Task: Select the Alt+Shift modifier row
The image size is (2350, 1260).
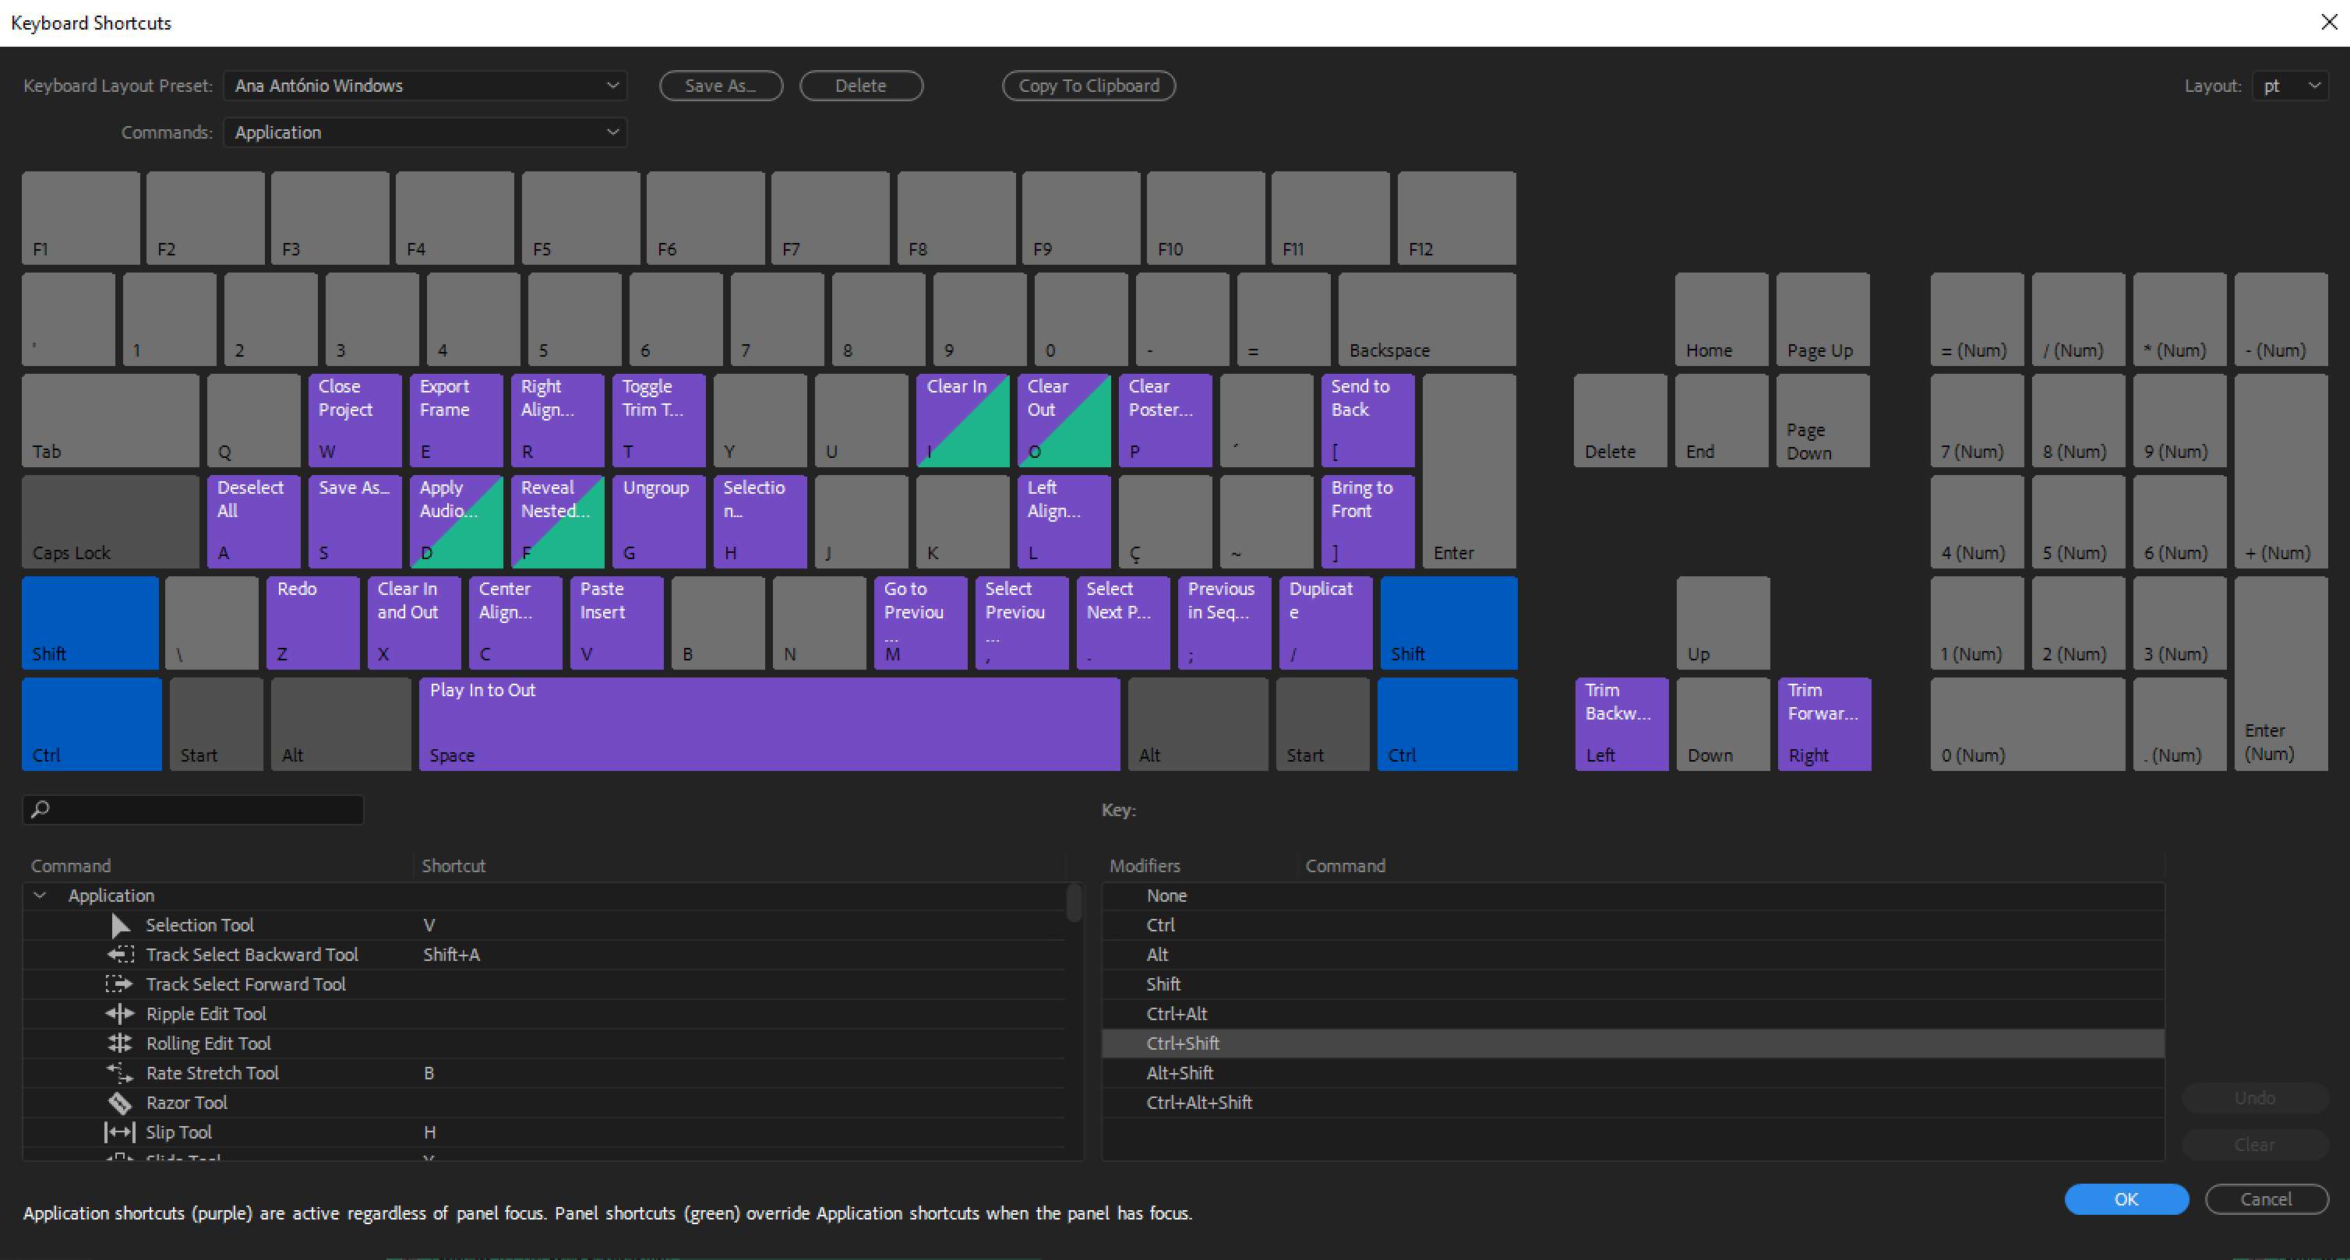Action: tap(1633, 1073)
